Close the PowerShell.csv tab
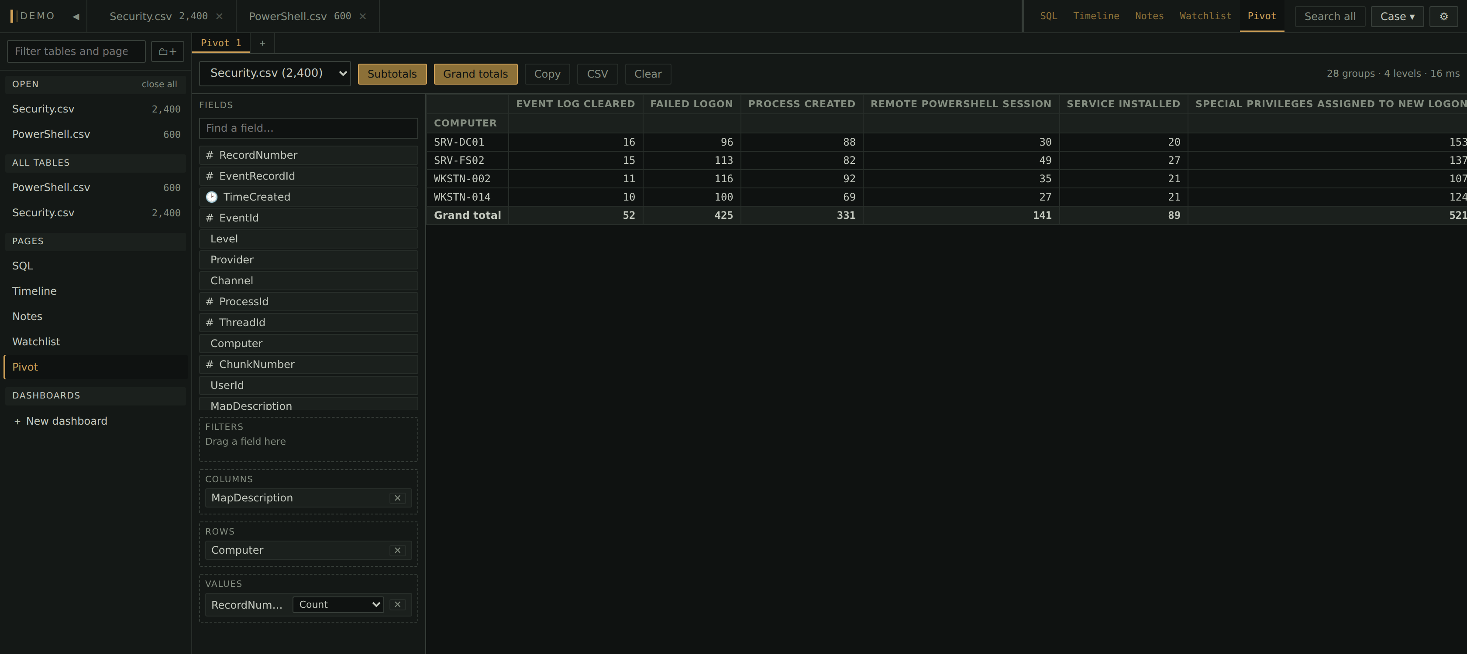This screenshot has width=1467, height=654. (x=363, y=17)
